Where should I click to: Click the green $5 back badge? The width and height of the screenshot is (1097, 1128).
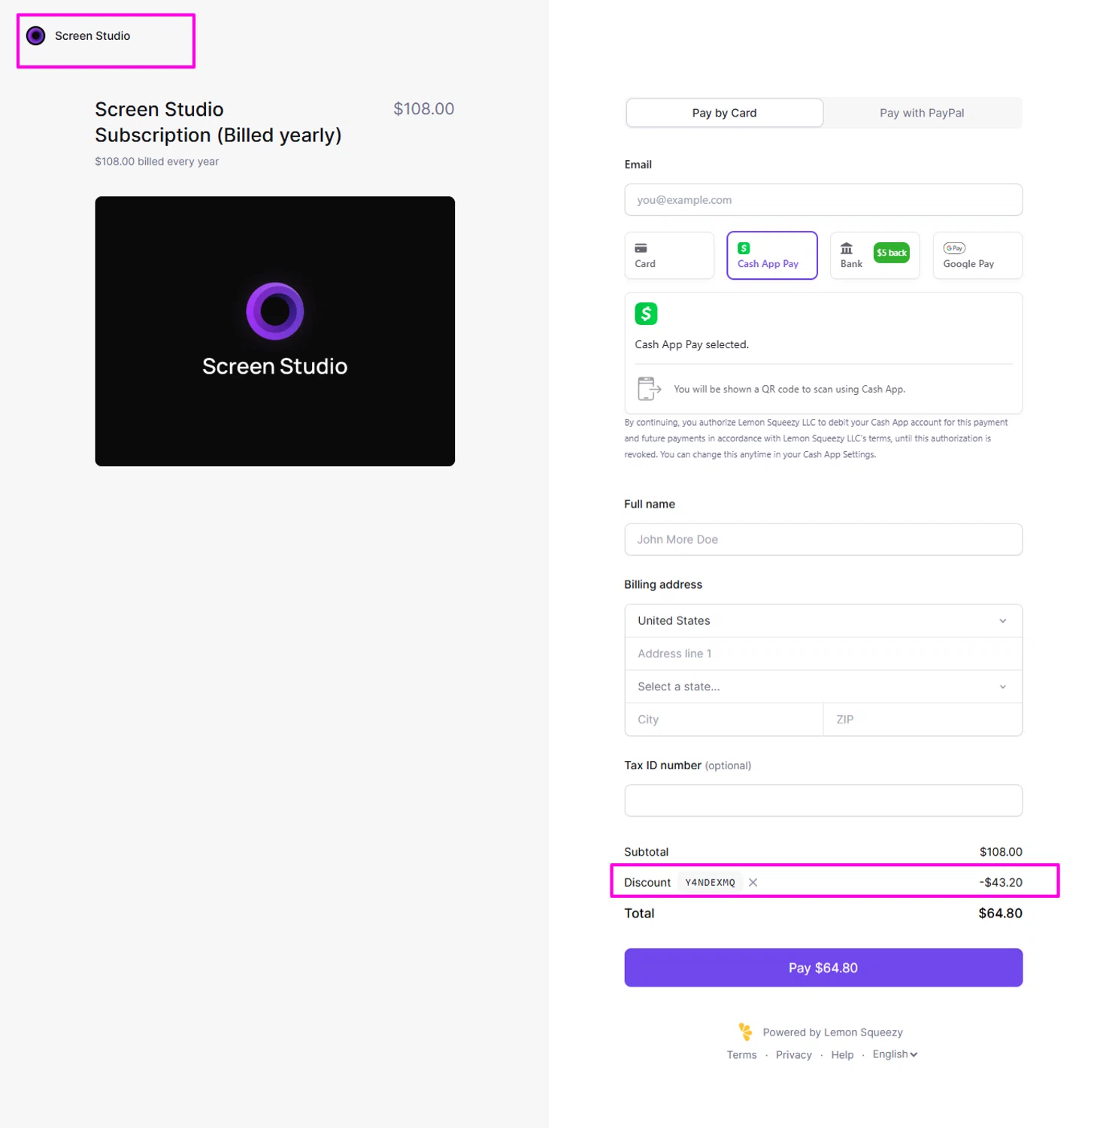coord(891,253)
